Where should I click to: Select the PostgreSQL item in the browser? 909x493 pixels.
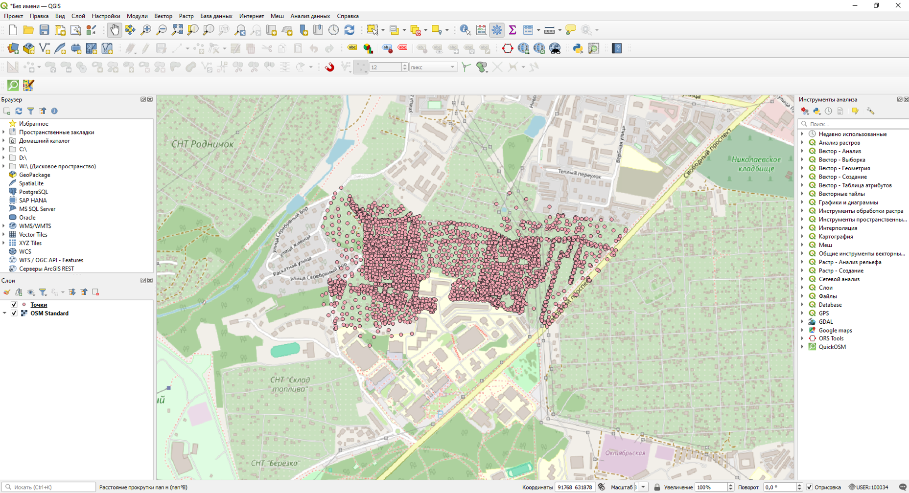[x=33, y=192]
